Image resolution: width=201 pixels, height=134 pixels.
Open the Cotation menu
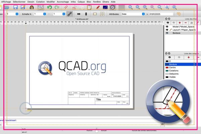click(x=41, y=2)
